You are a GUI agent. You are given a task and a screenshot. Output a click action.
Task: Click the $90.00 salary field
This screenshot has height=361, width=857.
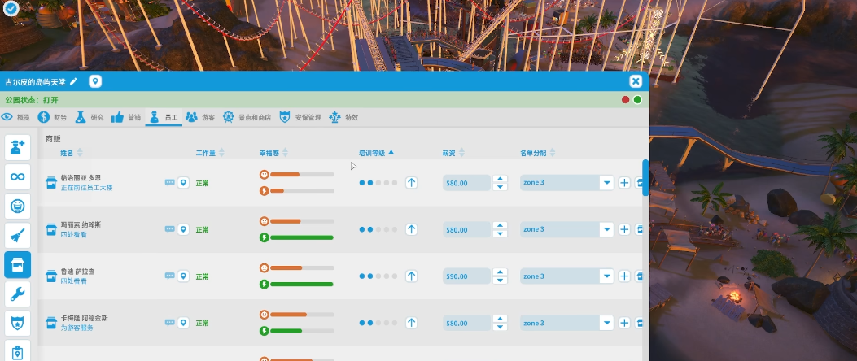[x=466, y=276]
